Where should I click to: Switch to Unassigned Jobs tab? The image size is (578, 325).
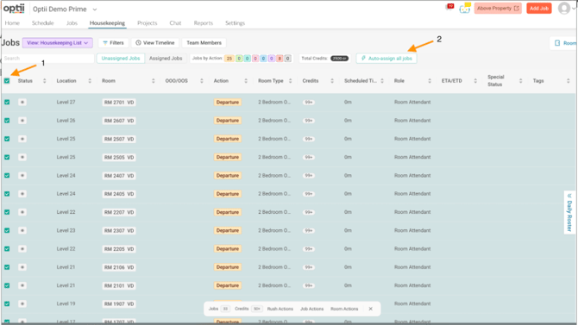pos(121,59)
